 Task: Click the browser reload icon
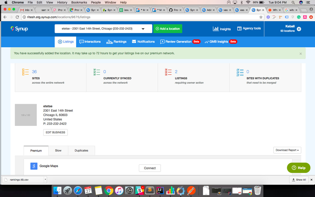point(17,17)
